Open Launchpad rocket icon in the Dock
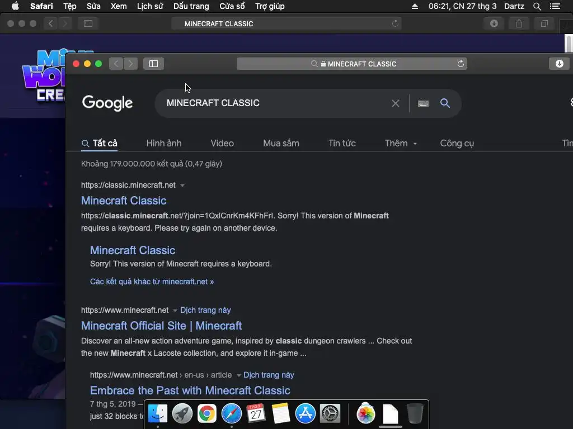 [x=182, y=414]
